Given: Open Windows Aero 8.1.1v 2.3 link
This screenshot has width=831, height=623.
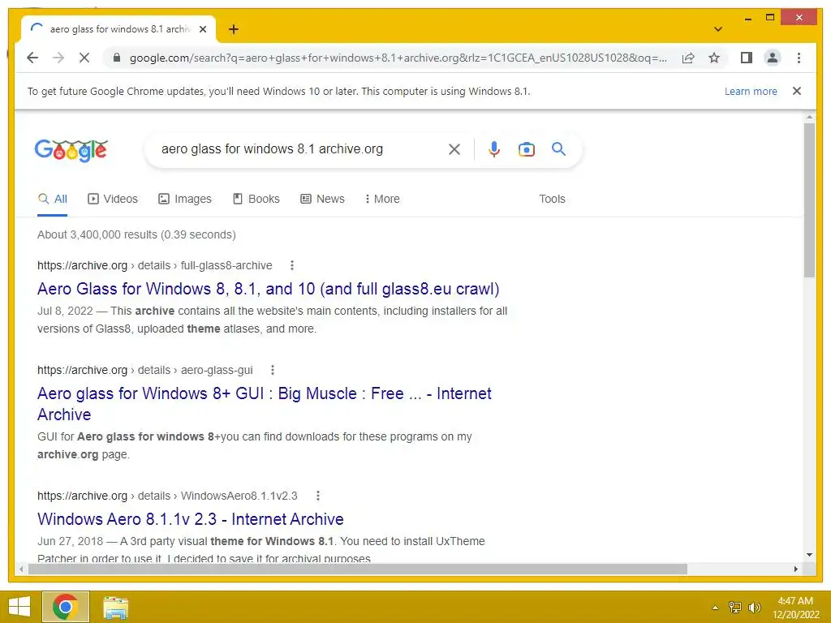Looking at the screenshot, I should coord(190,519).
